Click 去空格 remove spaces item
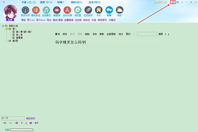 [x=78, y=20]
